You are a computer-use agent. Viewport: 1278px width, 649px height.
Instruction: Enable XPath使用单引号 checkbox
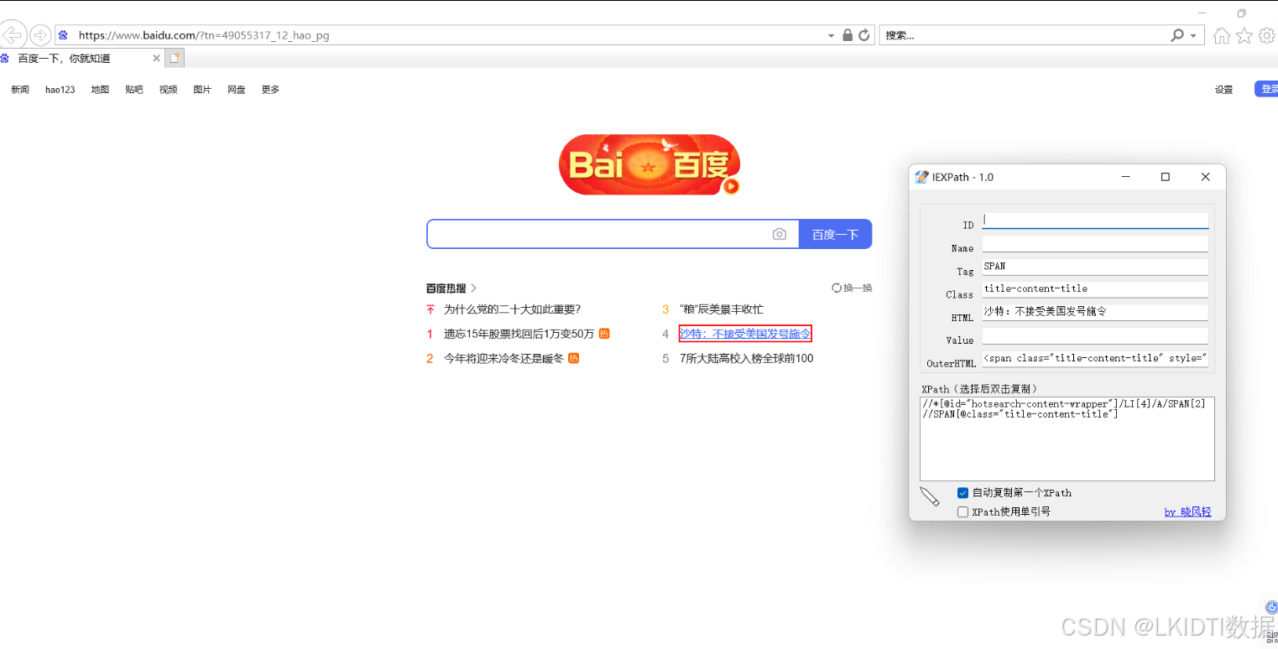point(963,511)
